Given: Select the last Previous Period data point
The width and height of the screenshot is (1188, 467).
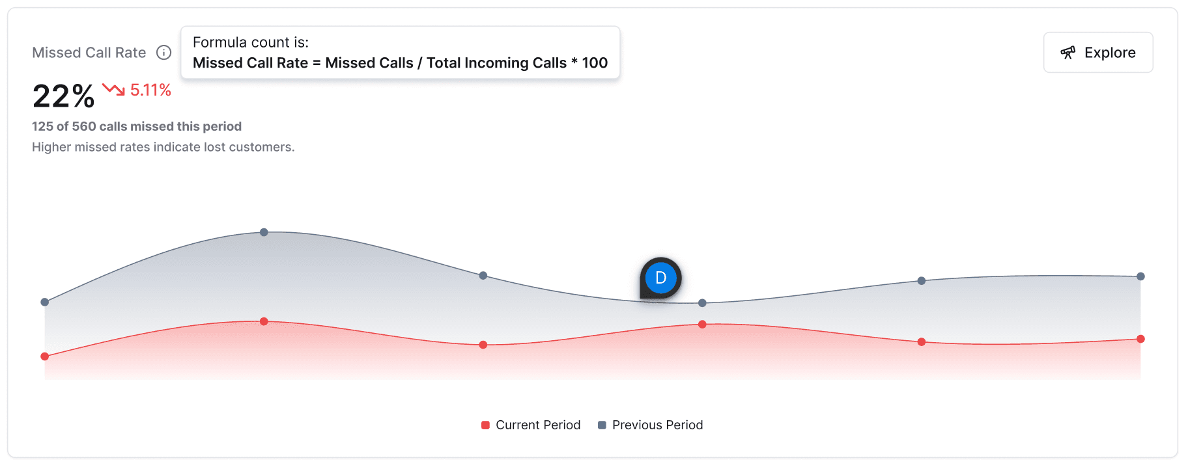Looking at the screenshot, I should [x=1140, y=276].
